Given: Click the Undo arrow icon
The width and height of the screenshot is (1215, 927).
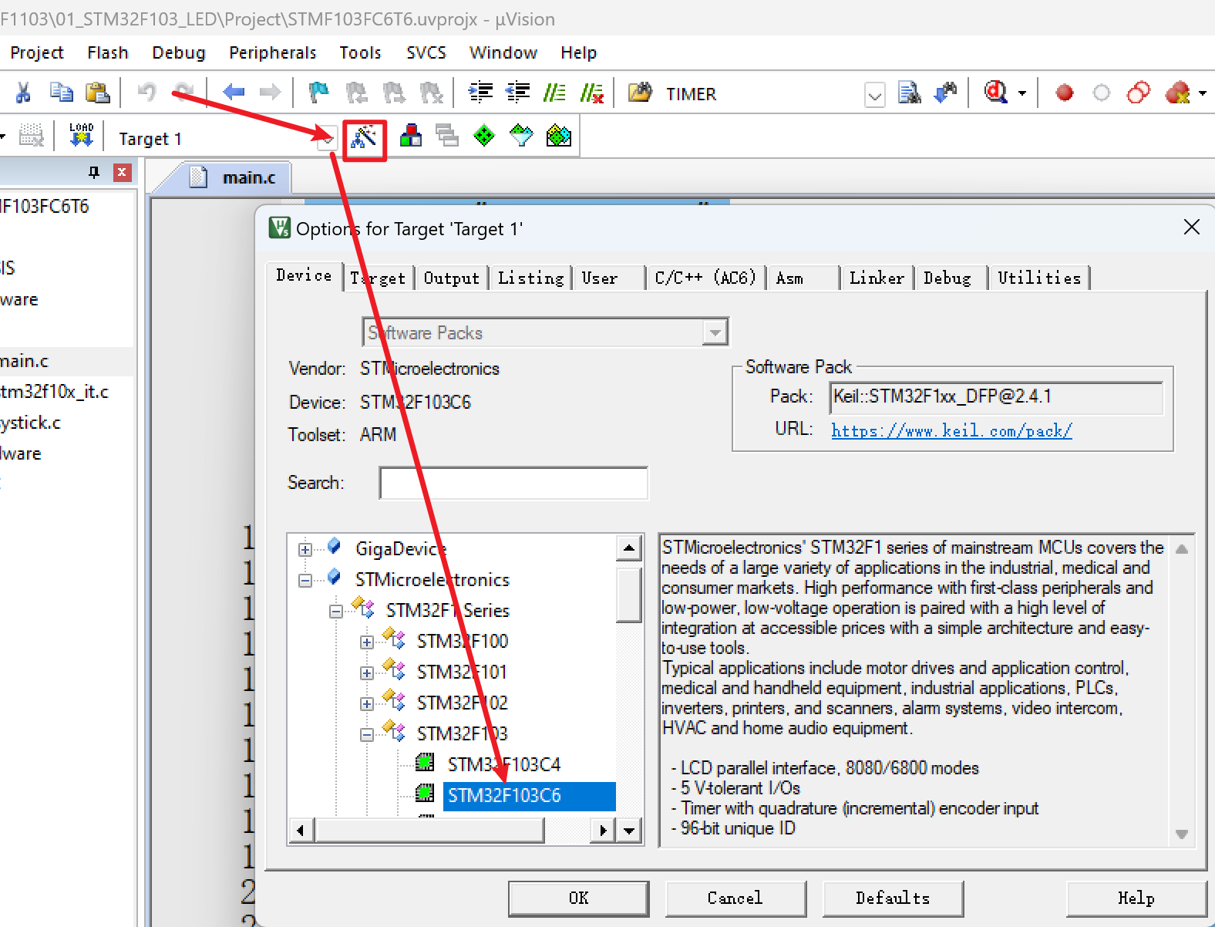Looking at the screenshot, I should pos(146,93).
